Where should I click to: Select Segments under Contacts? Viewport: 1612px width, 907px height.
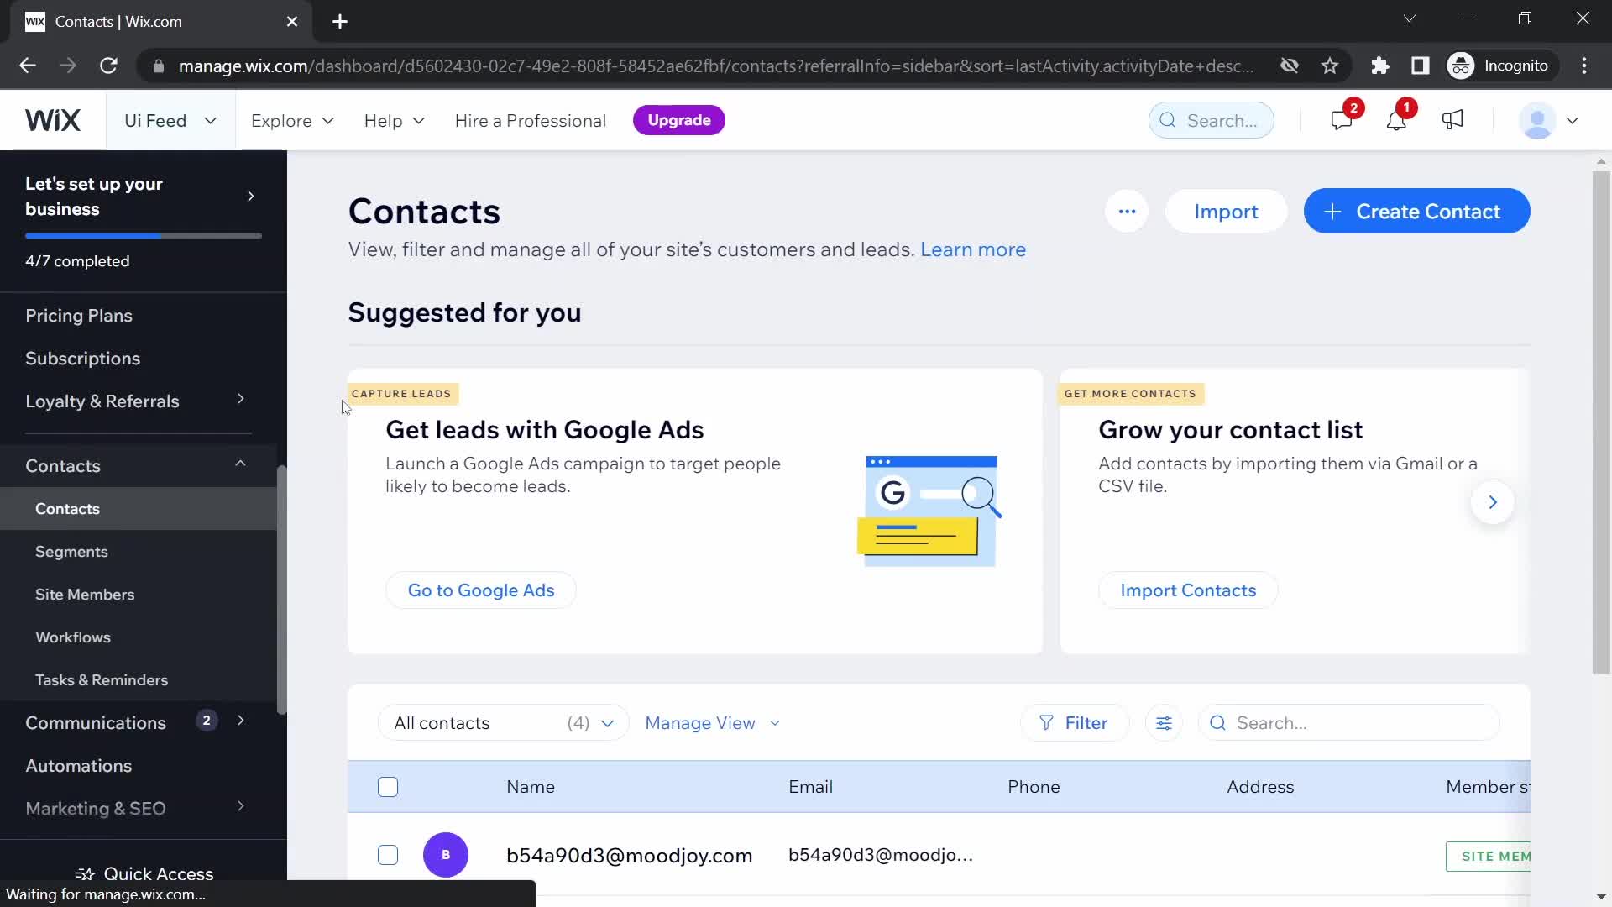point(71,552)
